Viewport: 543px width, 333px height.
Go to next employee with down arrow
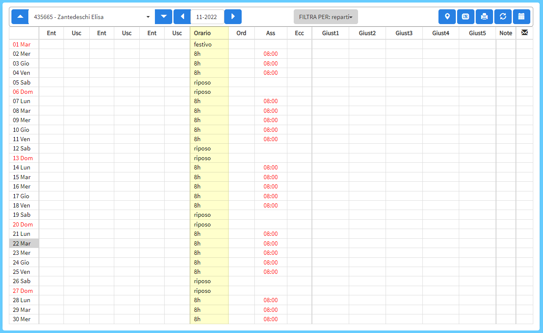tap(164, 17)
